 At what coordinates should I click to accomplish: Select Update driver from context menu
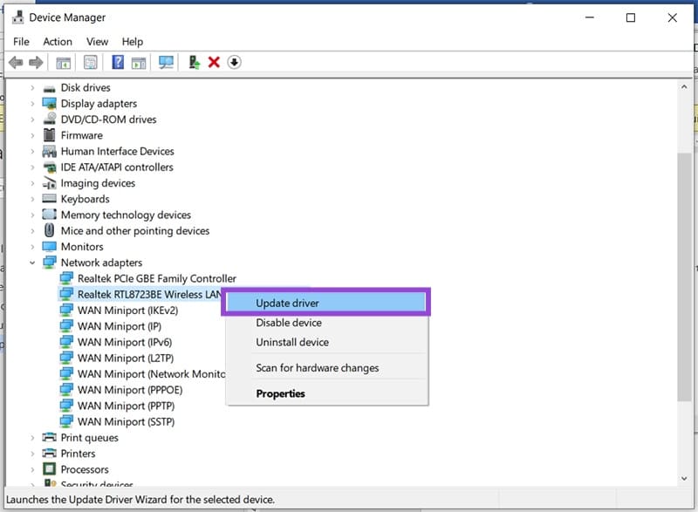[x=287, y=304]
